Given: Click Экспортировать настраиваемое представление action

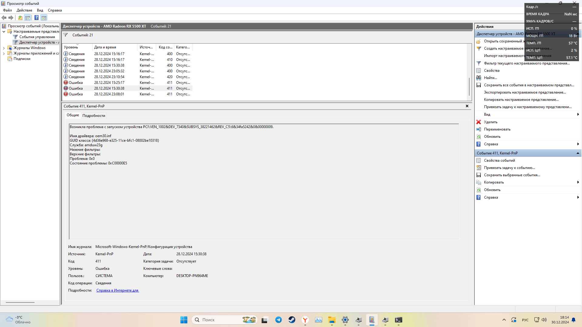Looking at the screenshot, I should 525,92.
